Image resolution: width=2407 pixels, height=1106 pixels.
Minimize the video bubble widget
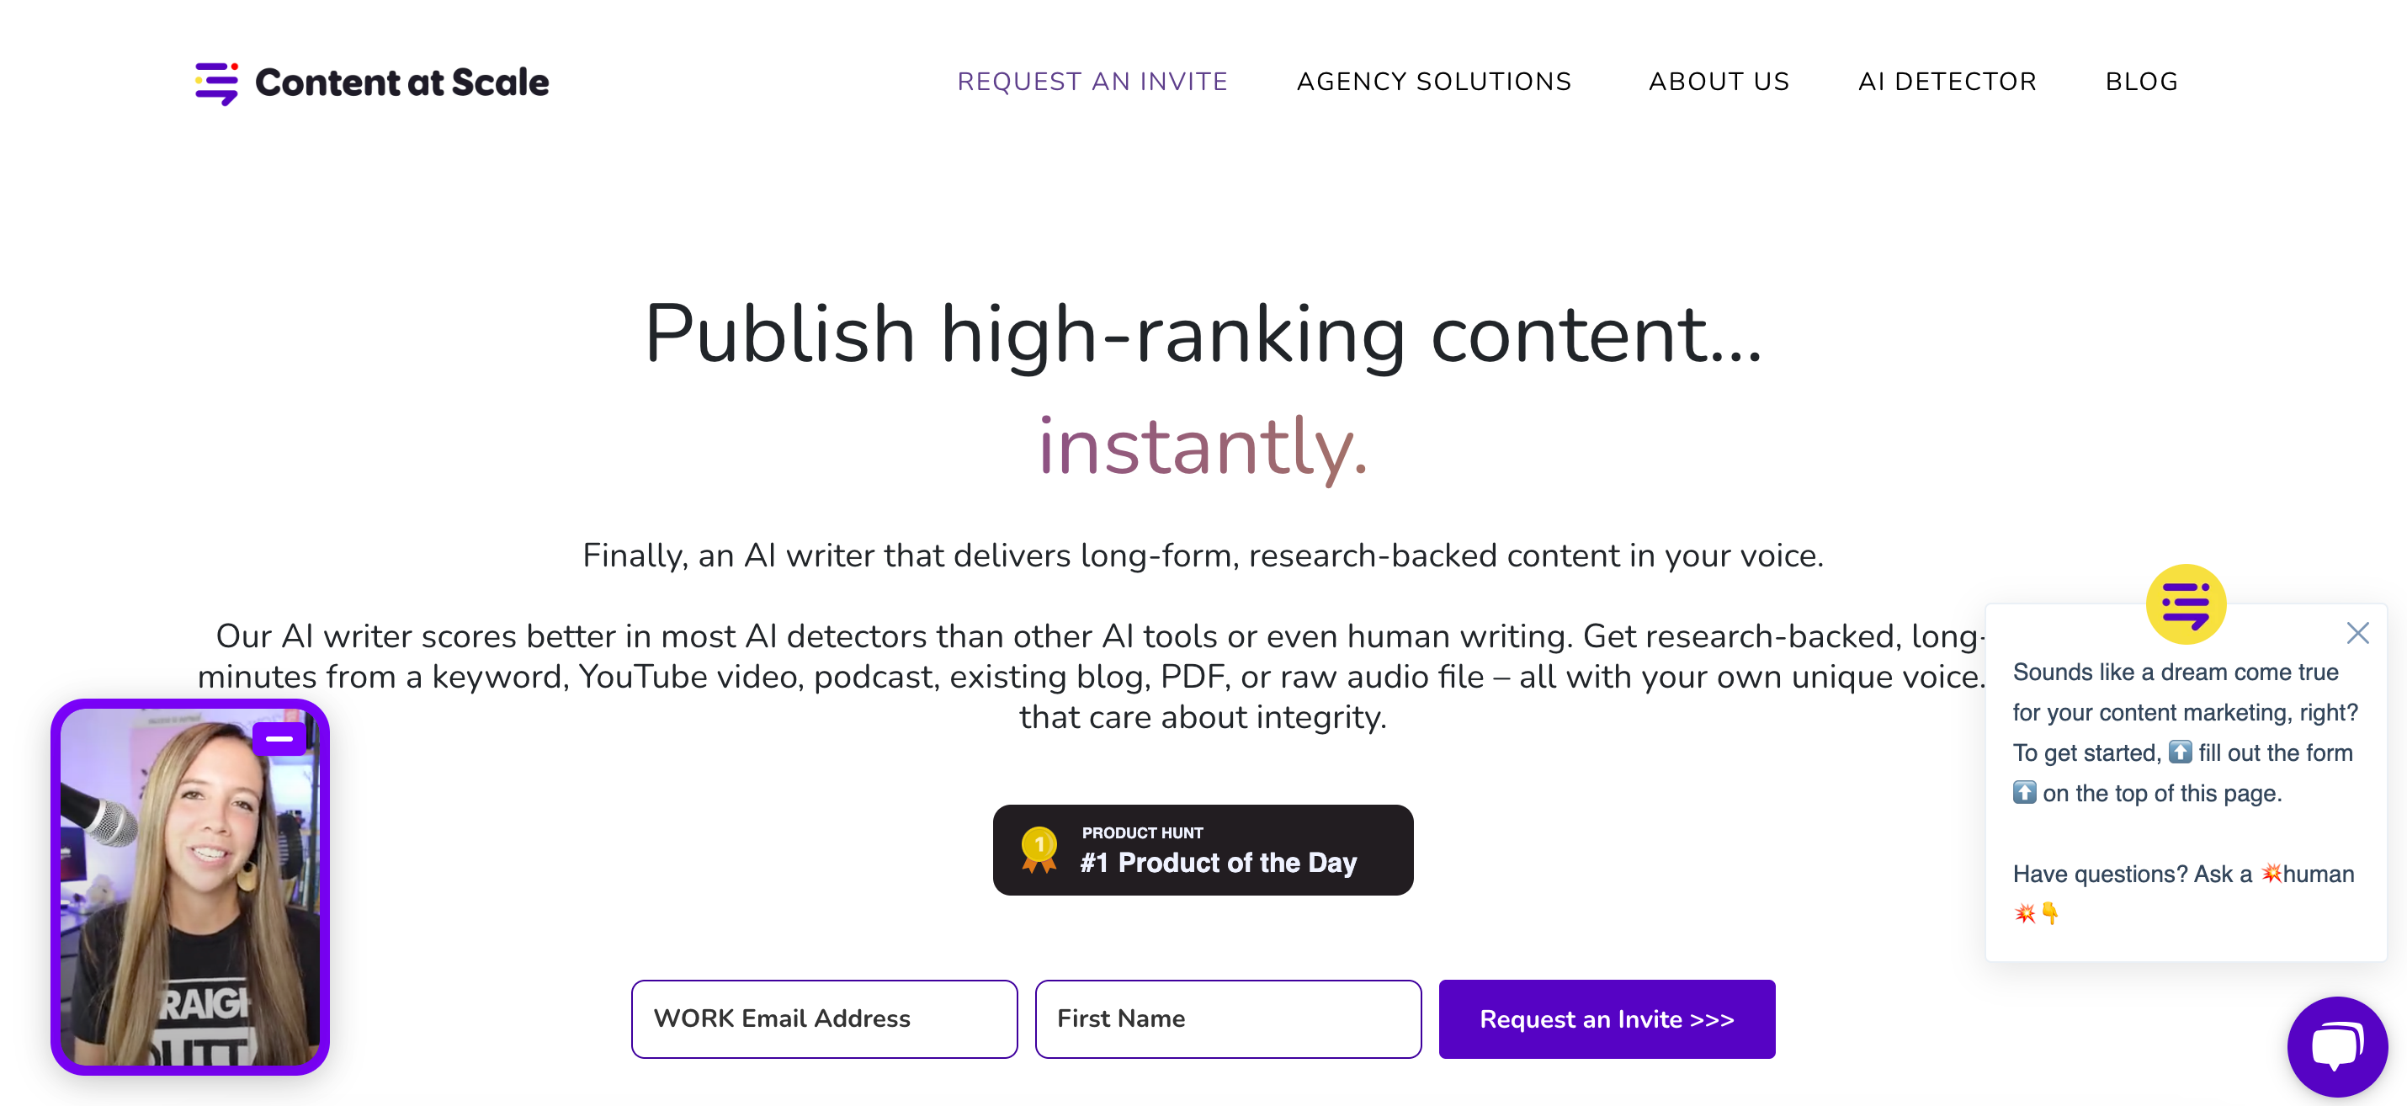point(279,739)
